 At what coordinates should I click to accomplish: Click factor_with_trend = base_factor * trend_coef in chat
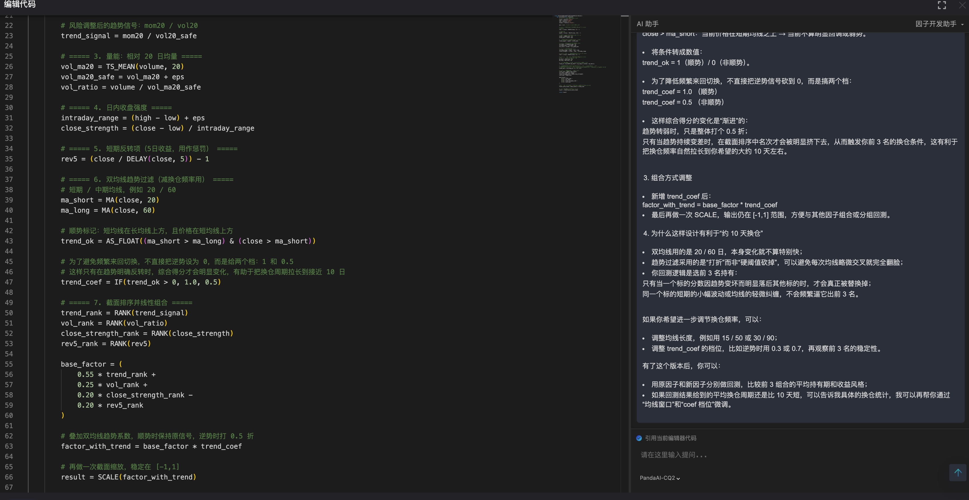pos(709,205)
